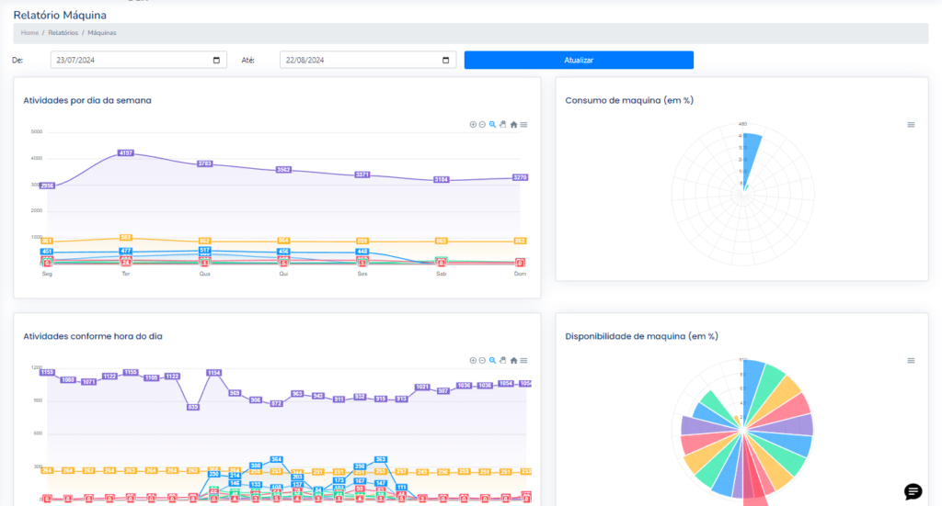Reset zoom with home icon in hourly chart
The width and height of the screenshot is (942, 506).
click(x=513, y=360)
